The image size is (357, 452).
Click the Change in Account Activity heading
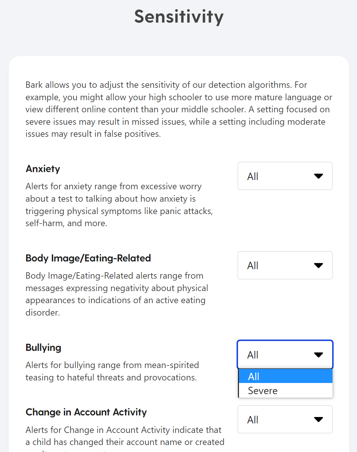pos(86,412)
